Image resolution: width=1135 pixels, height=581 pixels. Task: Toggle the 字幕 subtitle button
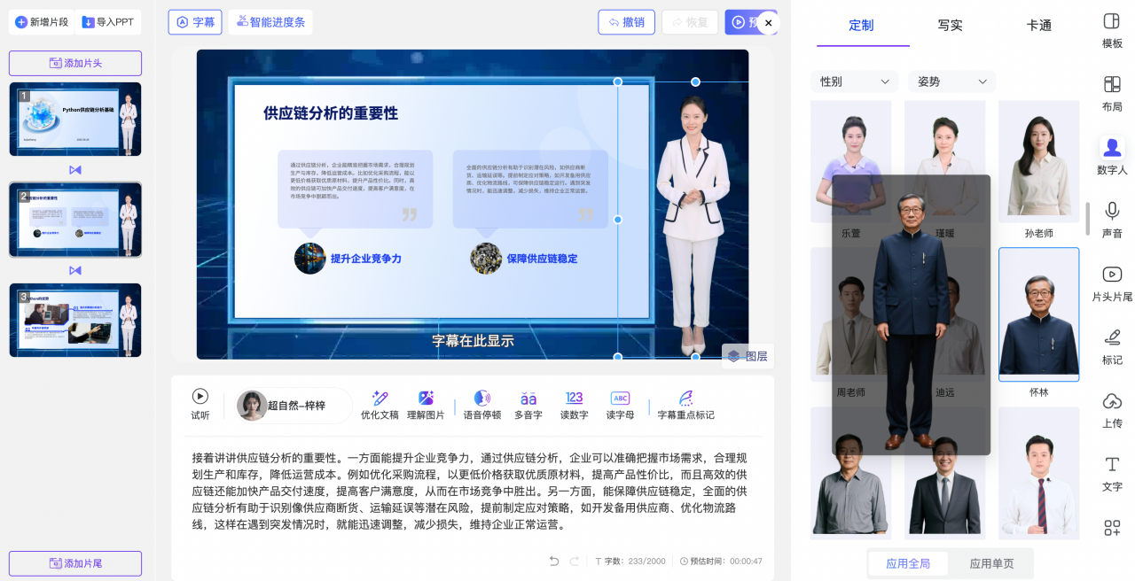coord(195,22)
